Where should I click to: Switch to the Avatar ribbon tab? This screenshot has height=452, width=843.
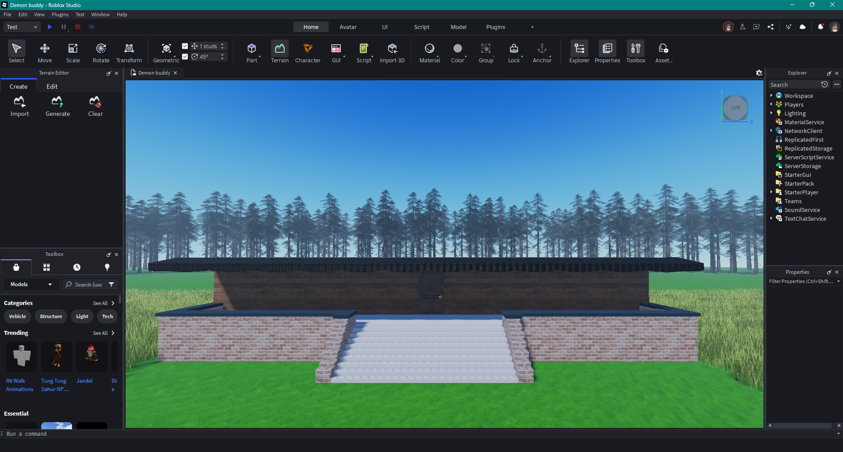pos(347,27)
